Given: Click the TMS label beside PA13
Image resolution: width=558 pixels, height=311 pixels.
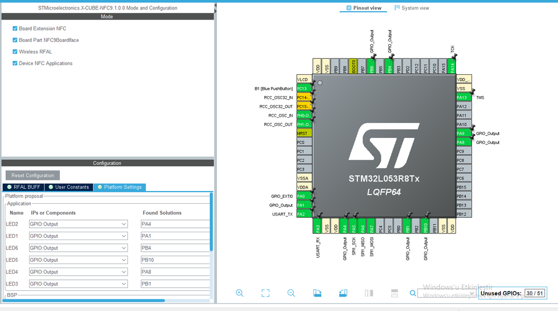Looking at the screenshot, I should click(480, 98).
